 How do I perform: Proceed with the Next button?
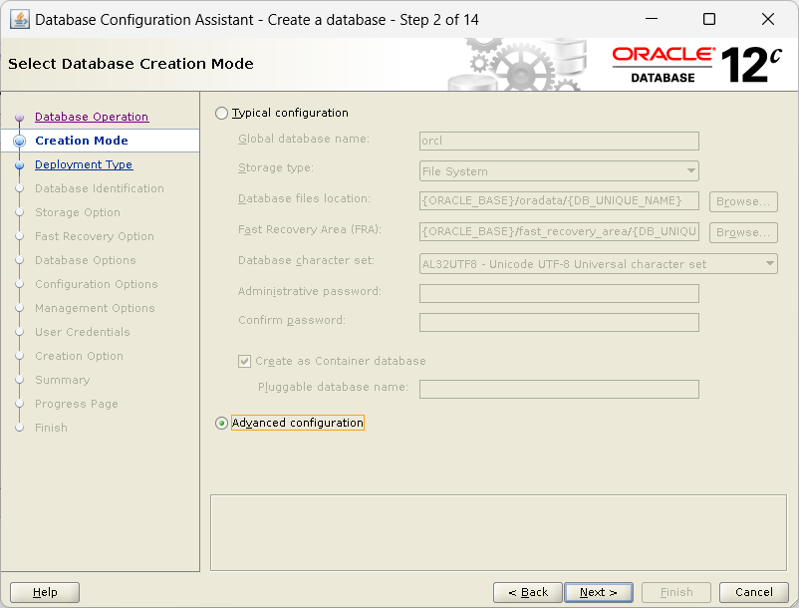[x=599, y=592]
